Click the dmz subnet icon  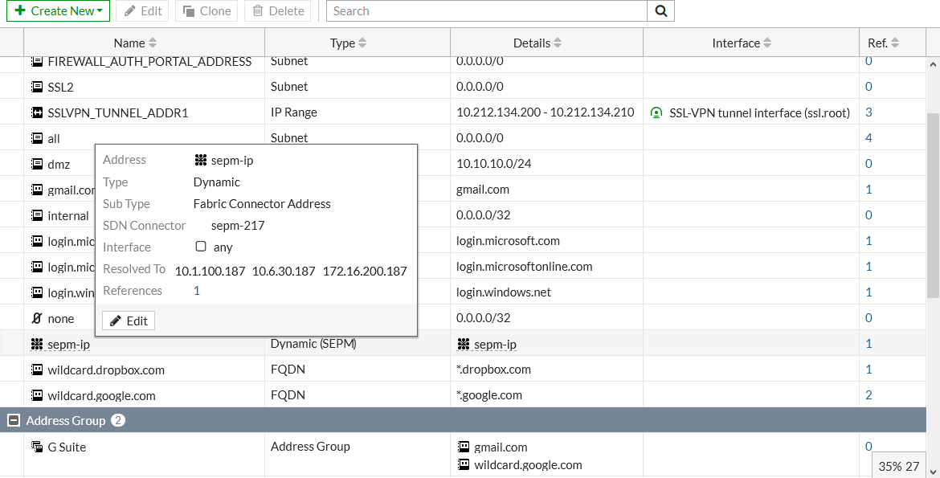[x=37, y=164]
